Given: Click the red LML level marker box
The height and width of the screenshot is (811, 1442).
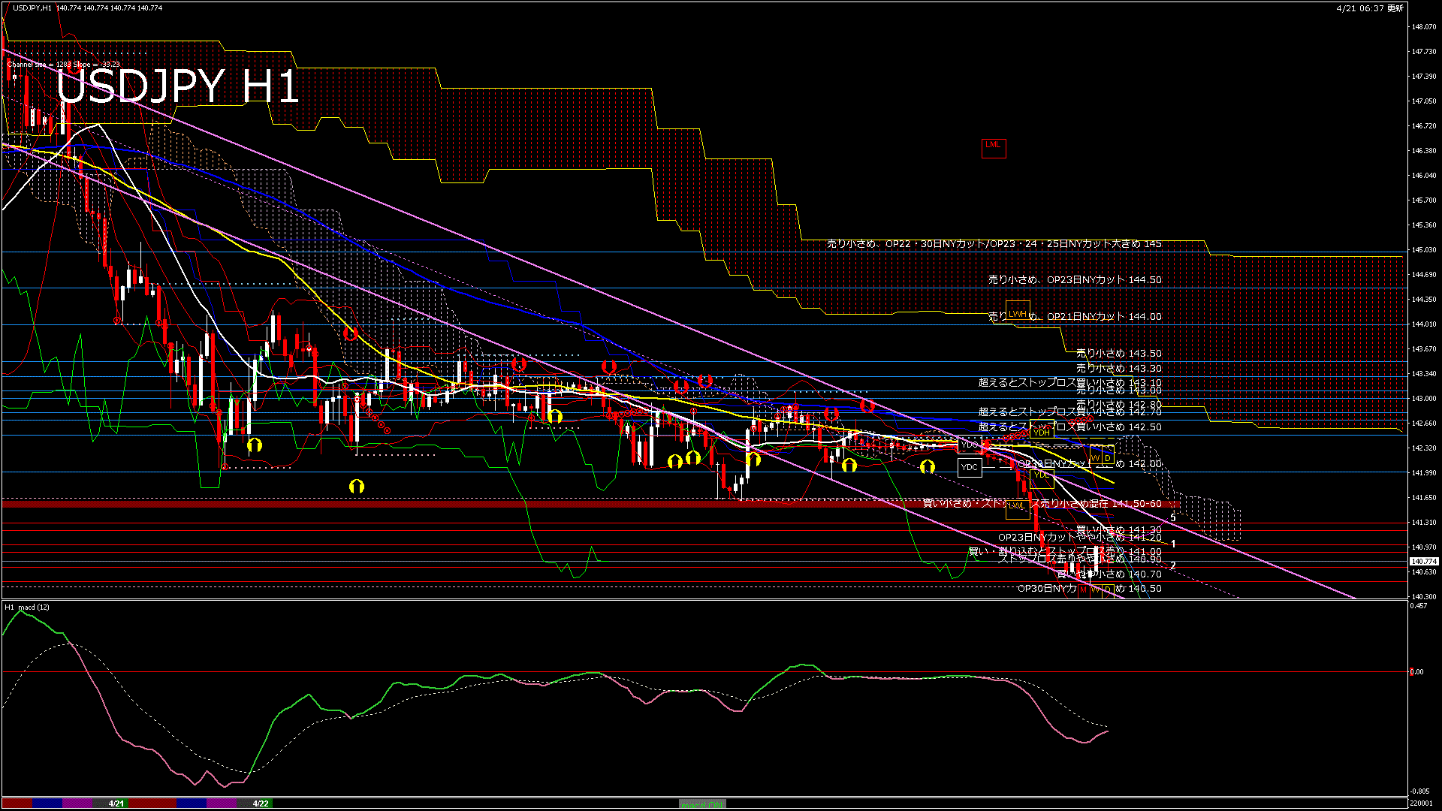Looking at the screenshot, I should pyautogui.click(x=993, y=148).
